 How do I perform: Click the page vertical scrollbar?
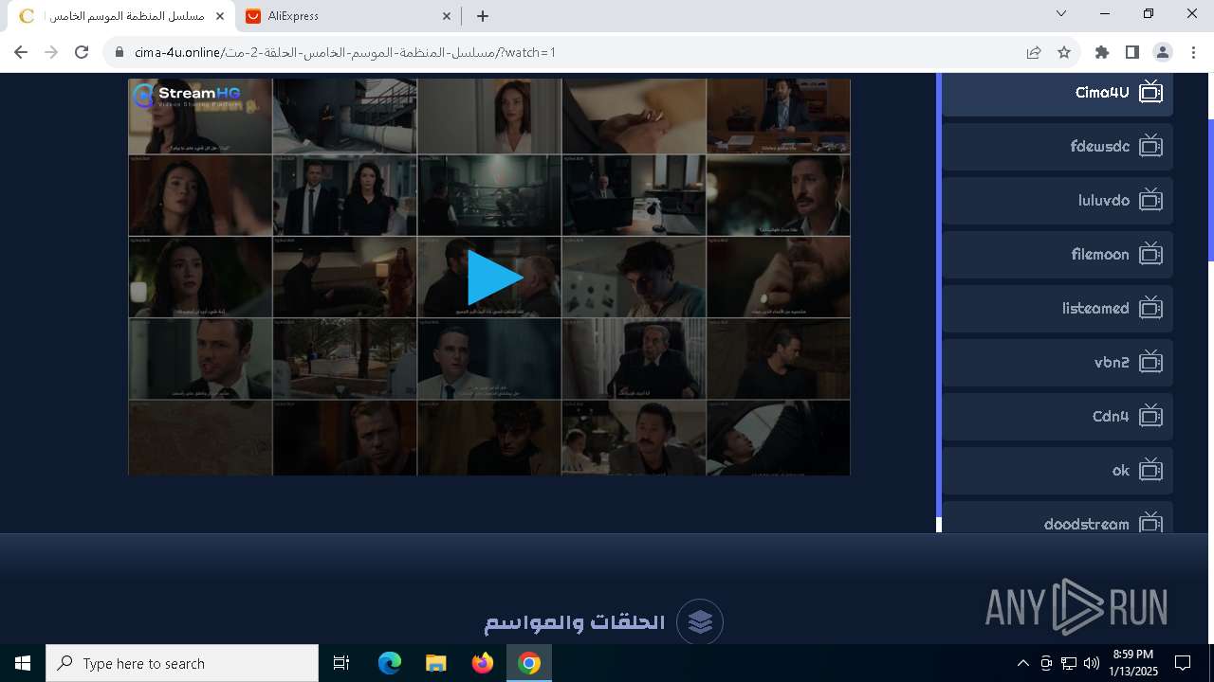[x=1210, y=189]
